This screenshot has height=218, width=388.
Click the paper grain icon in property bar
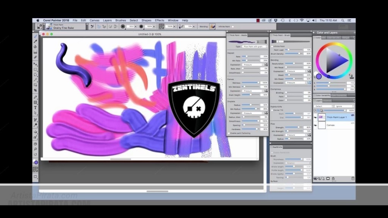(x=161, y=26)
